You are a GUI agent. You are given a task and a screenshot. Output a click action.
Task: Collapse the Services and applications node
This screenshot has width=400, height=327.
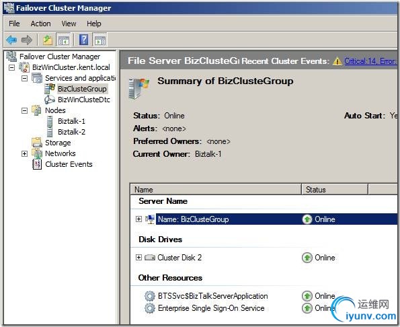coord(24,78)
